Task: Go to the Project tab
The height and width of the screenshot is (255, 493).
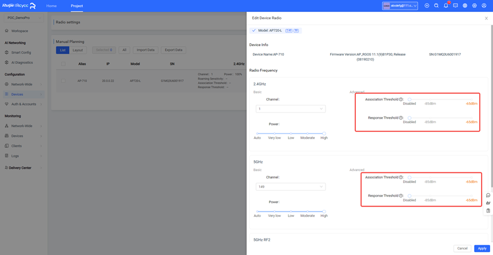Action: click(x=77, y=6)
